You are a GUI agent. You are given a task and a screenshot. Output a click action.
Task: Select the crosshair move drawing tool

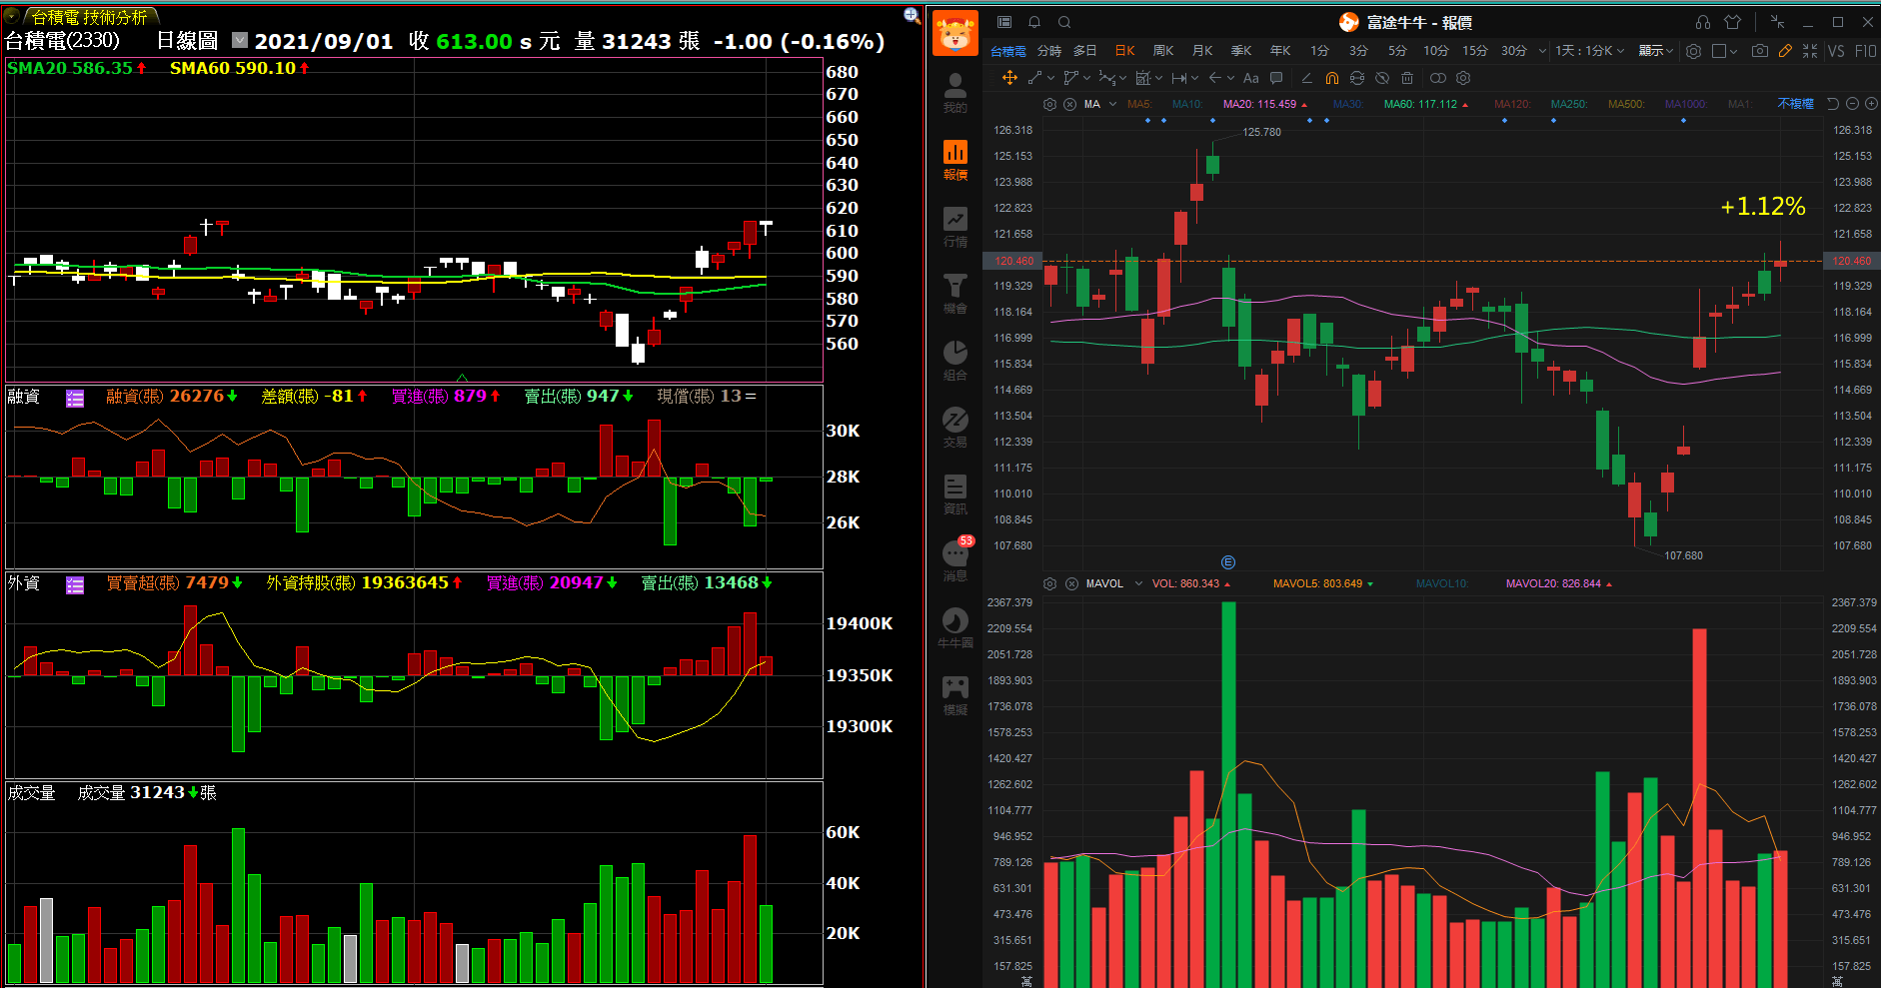click(1009, 78)
